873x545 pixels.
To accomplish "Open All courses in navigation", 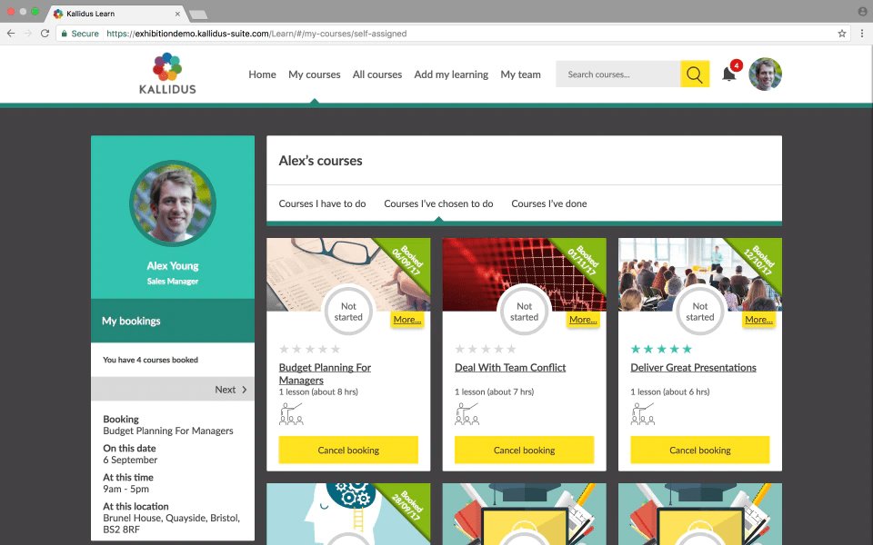I will click(x=376, y=74).
